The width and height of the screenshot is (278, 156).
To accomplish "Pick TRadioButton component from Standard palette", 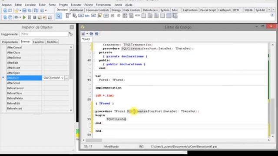I will 119,16.
